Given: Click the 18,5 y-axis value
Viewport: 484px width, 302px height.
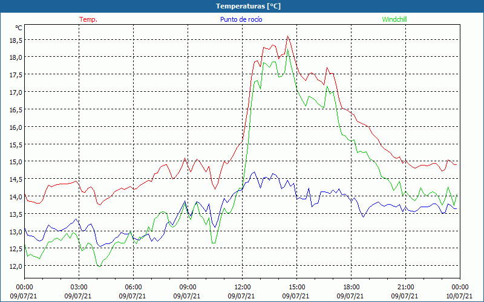Looking at the screenshot, I should point(16,40).
